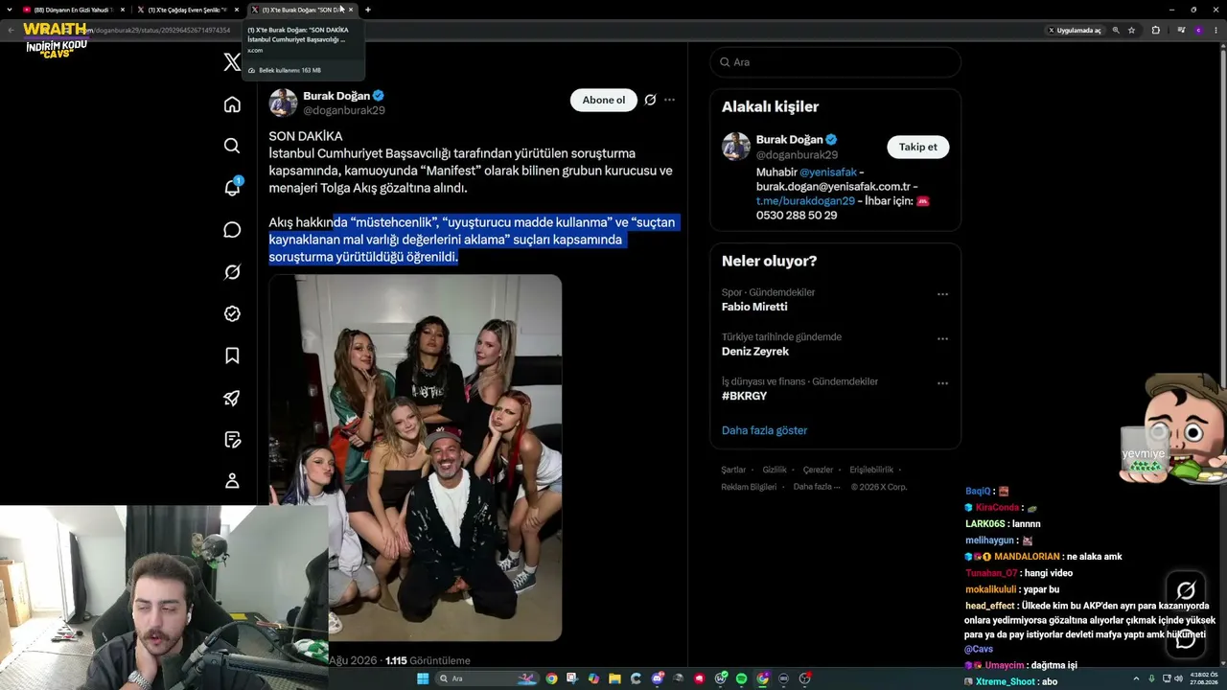Open the Gizlilik footer link

point(775,470)
